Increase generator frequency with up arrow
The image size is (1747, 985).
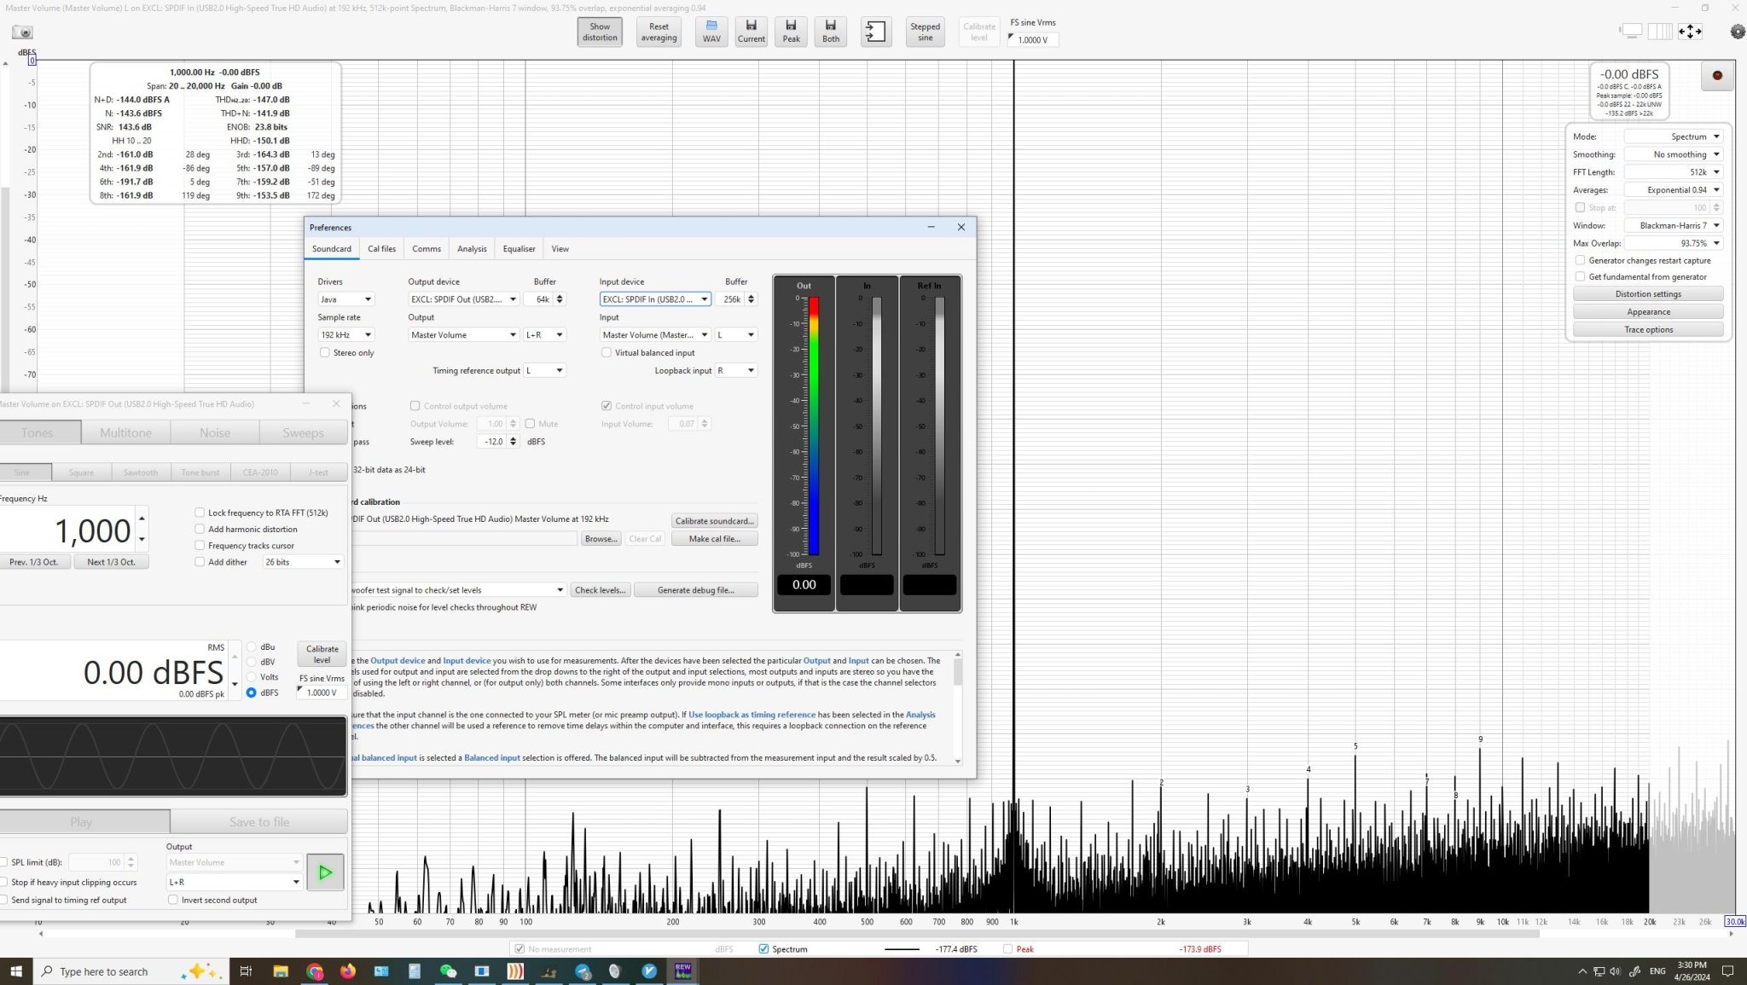142,519
